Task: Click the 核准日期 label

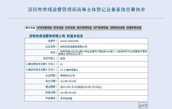Action: click(51, 93)
